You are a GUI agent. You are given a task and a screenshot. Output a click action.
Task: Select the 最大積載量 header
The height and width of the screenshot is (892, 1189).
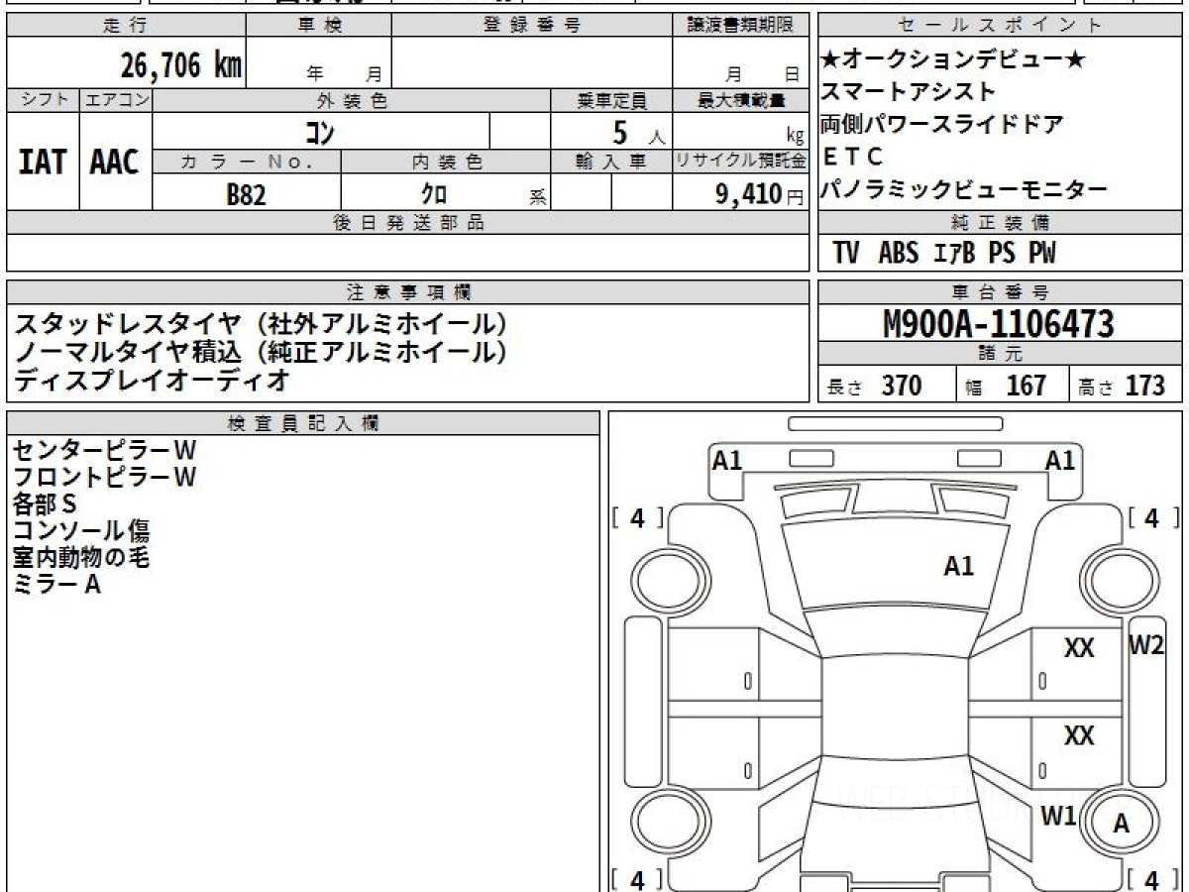click(x=740, y=100)
